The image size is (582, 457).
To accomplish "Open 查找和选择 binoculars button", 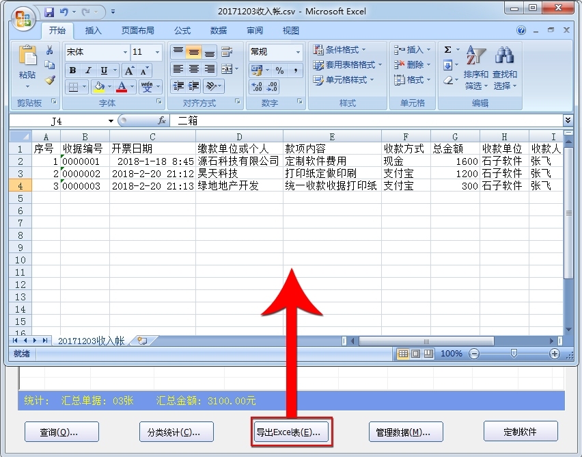I will point(505,68).
